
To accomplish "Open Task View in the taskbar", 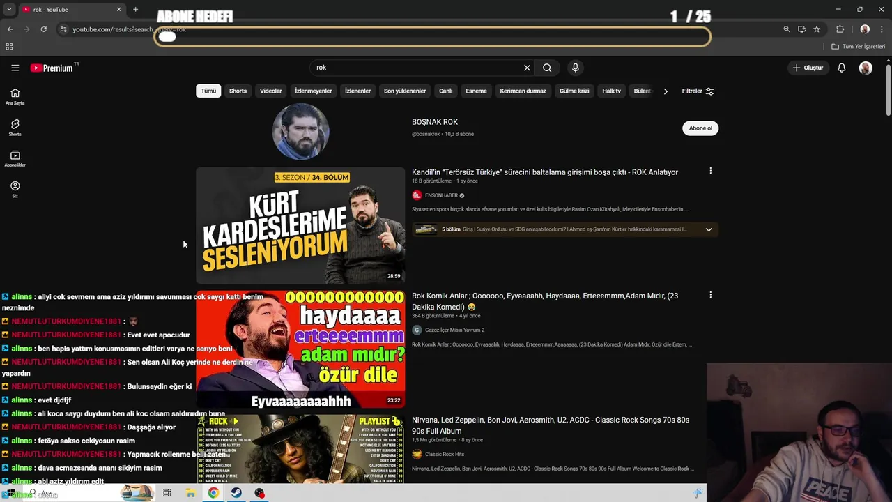I will (x=167, y=493).
